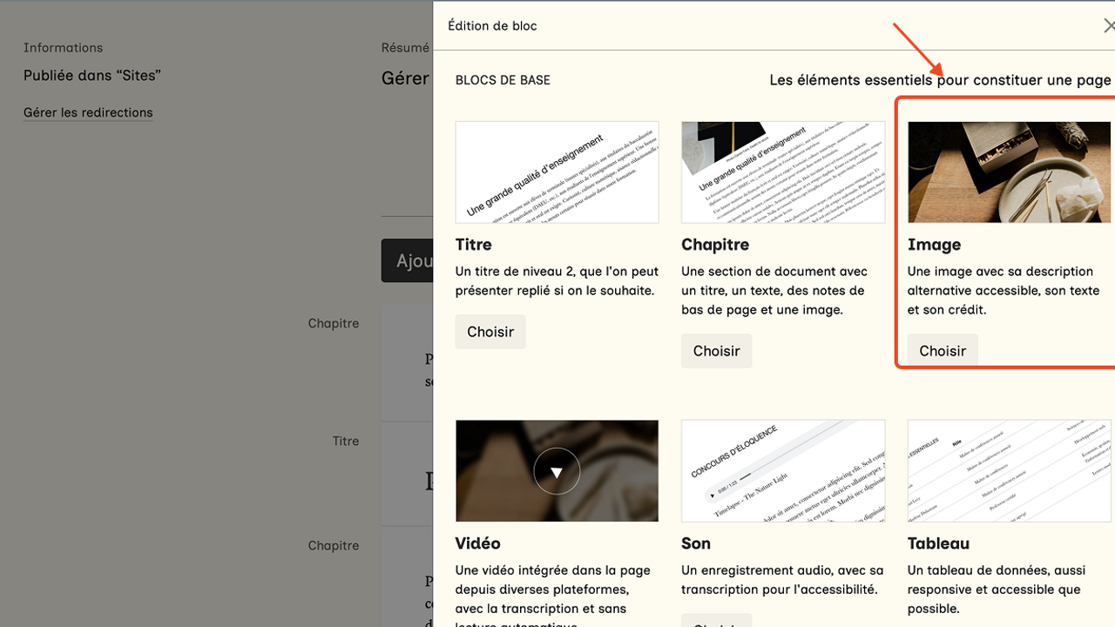Choose the Image block with Choisir
The height and width of the screenshot is (627, 1115).
pyautogui.click(x=943, y=350)
